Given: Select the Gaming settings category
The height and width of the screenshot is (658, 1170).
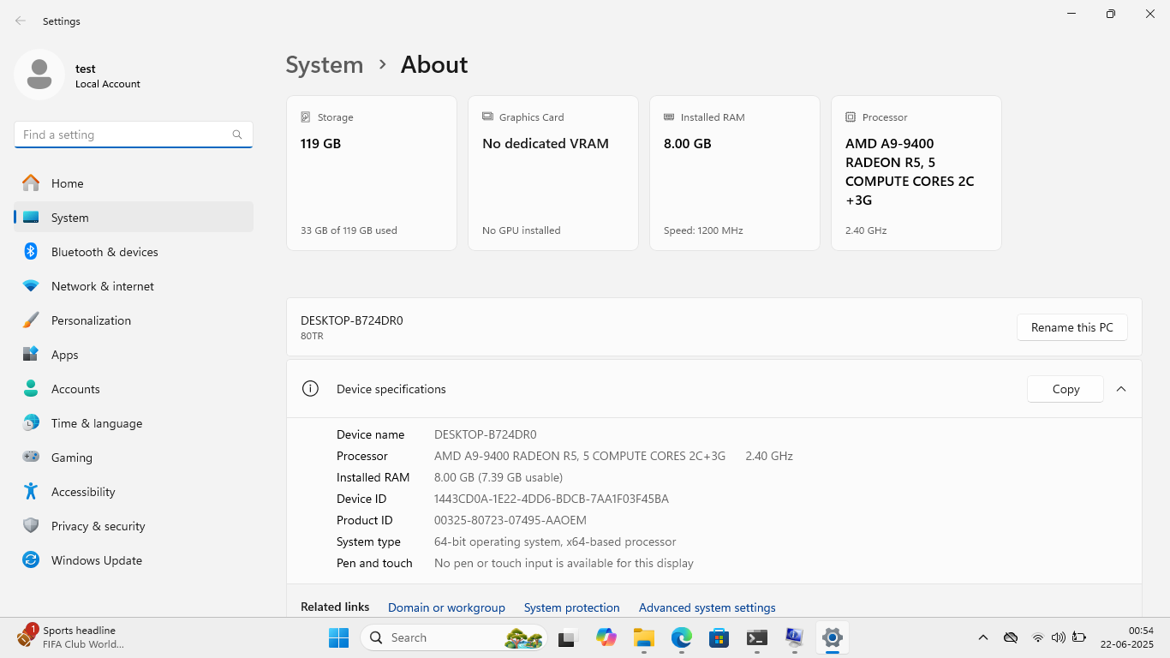Looking at the screenshot, I should 72,458.
